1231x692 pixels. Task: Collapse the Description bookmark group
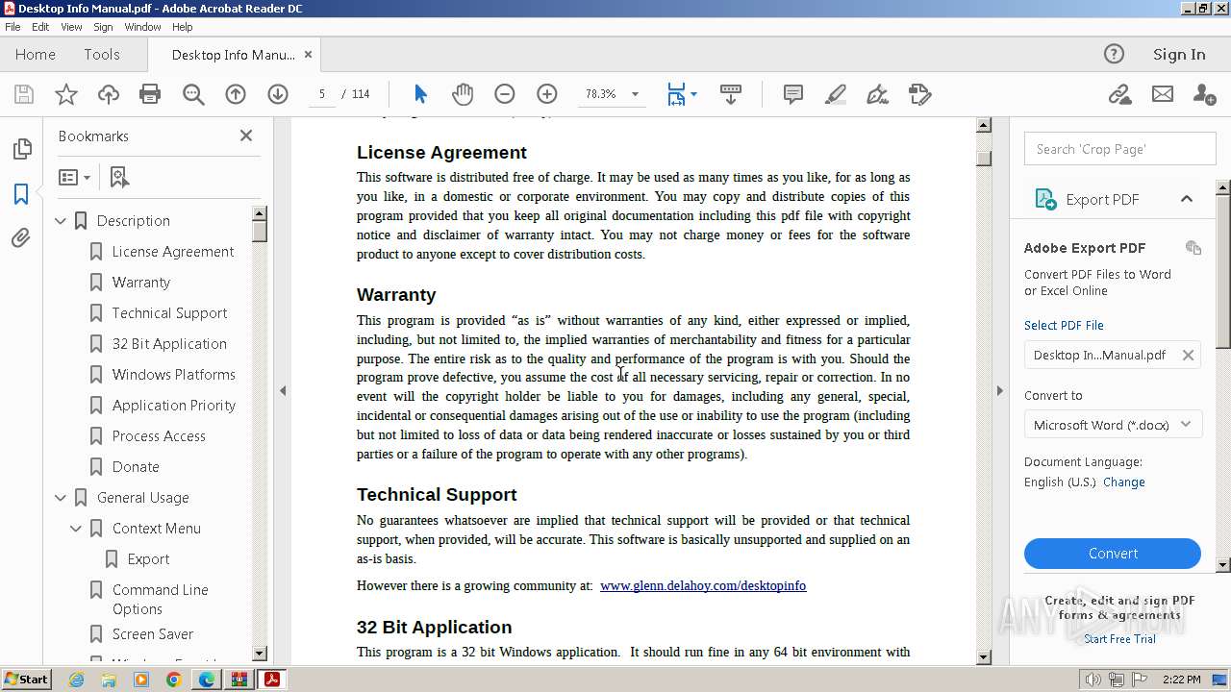coord(61,221)
